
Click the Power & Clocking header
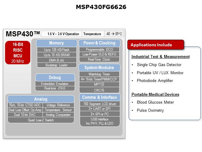[x=99, y=43]
